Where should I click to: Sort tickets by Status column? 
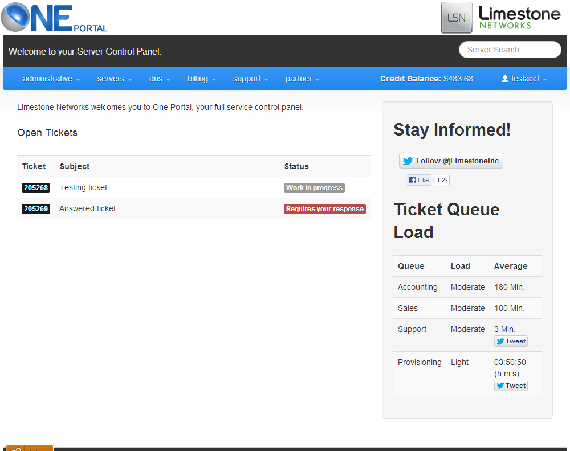click(x=296, y=166)
